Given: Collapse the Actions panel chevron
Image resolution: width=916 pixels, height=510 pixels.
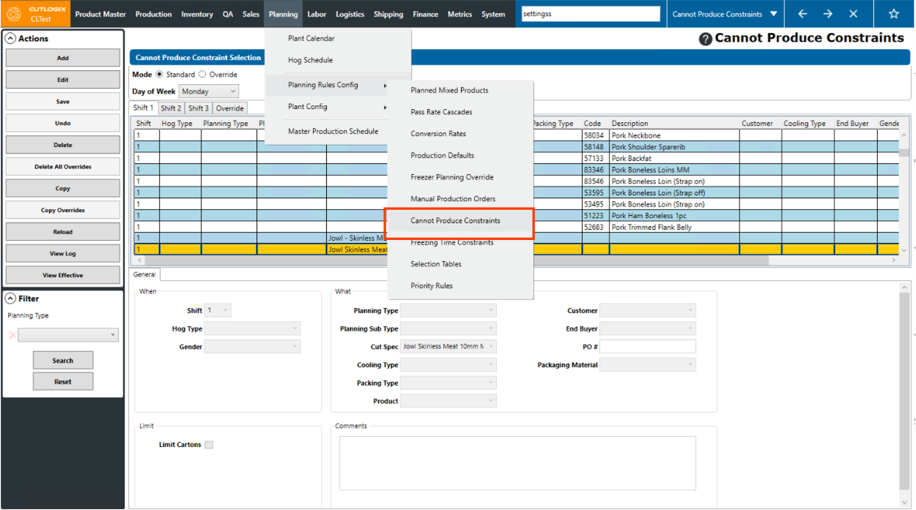Looking at the screenshot, I should coord(11,39).
